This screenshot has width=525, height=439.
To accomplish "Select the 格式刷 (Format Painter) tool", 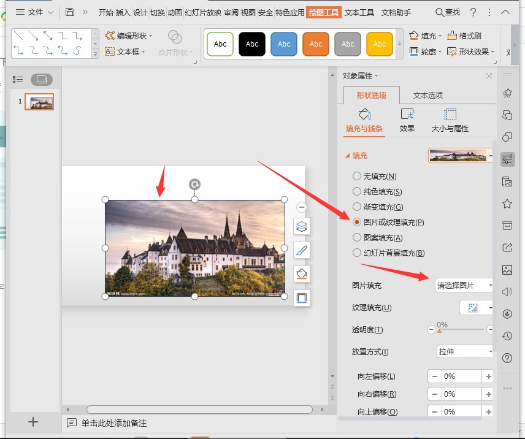I will (464, 36).
